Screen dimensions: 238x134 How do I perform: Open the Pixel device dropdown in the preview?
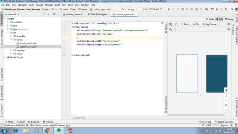(x=186, y=24)
